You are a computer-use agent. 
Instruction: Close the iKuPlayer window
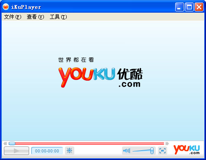[x=199, y=7]
